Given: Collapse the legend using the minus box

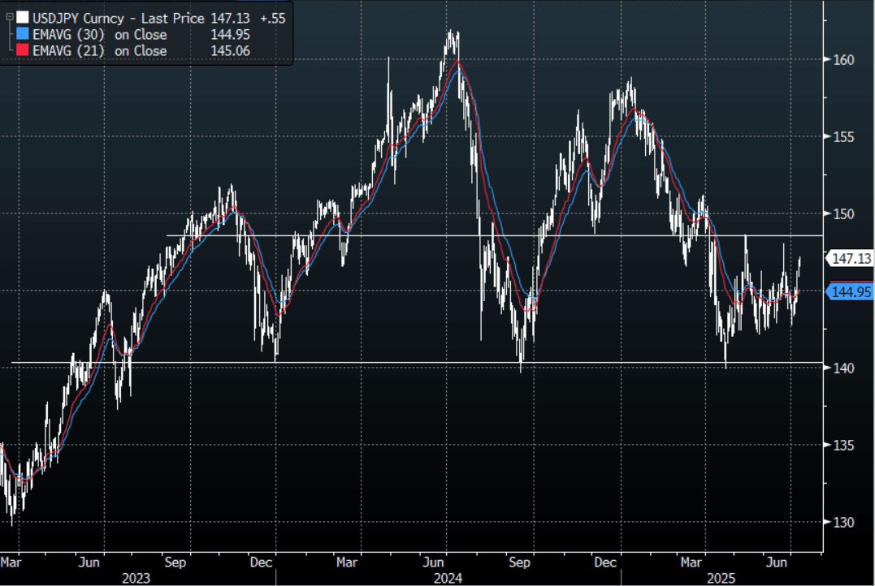Looking at the screenshot, I should tap(10, 17).
